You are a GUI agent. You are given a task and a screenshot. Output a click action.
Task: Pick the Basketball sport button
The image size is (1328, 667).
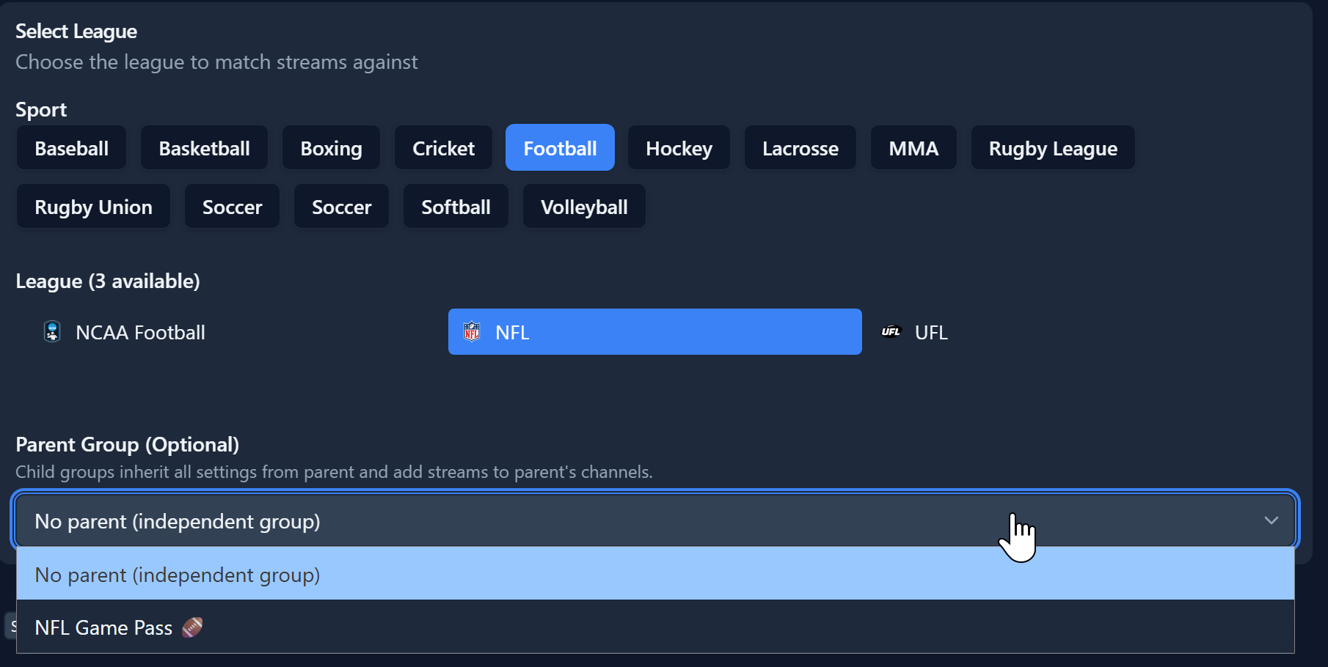[204, 148]
